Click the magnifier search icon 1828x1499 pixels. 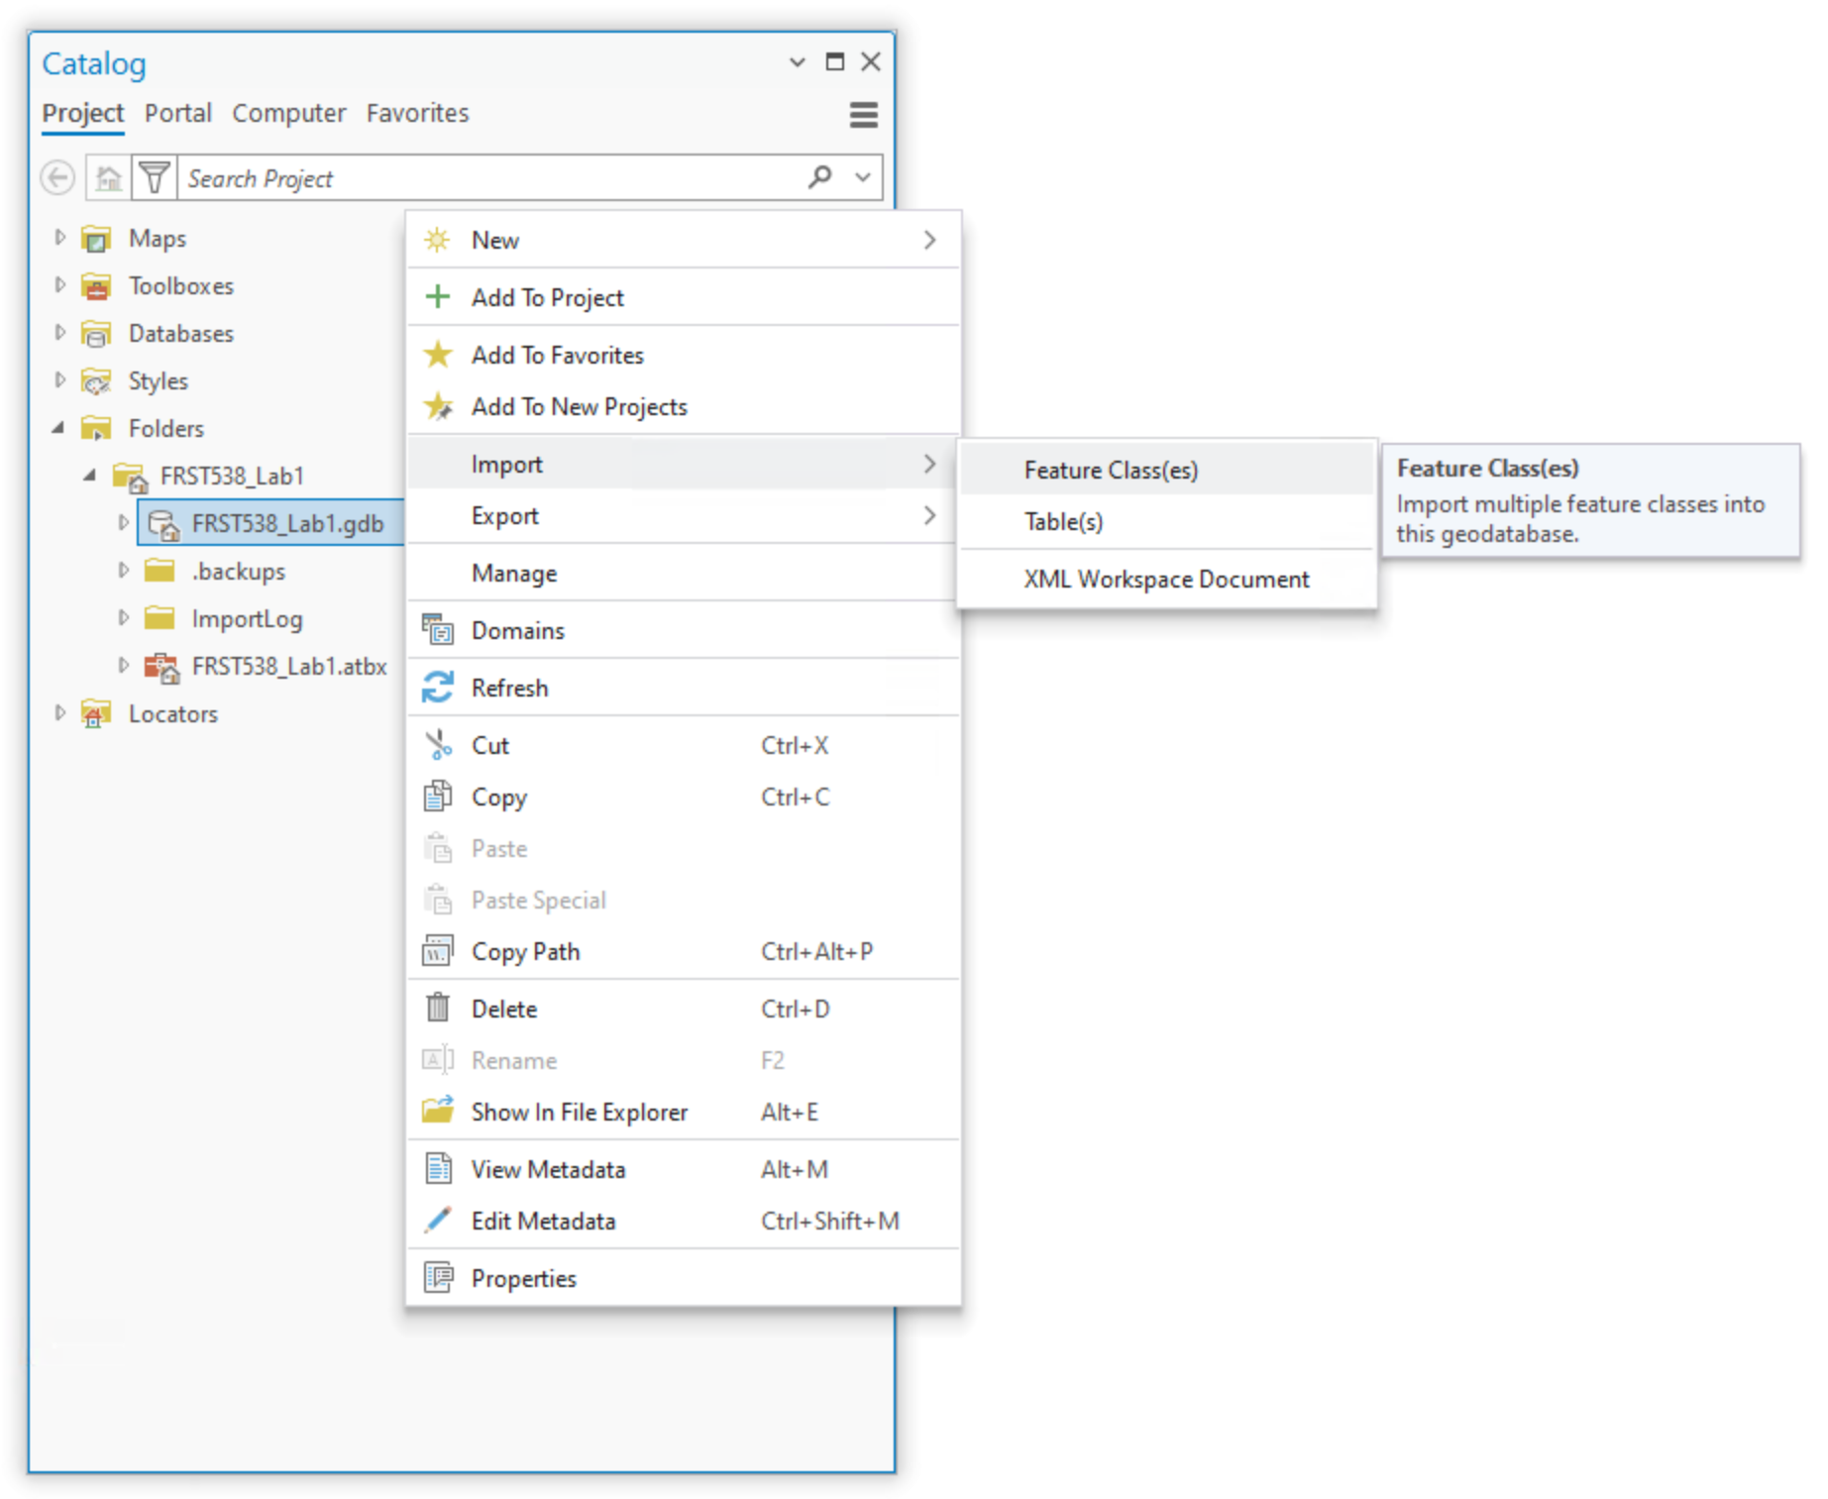coord(819,177)
